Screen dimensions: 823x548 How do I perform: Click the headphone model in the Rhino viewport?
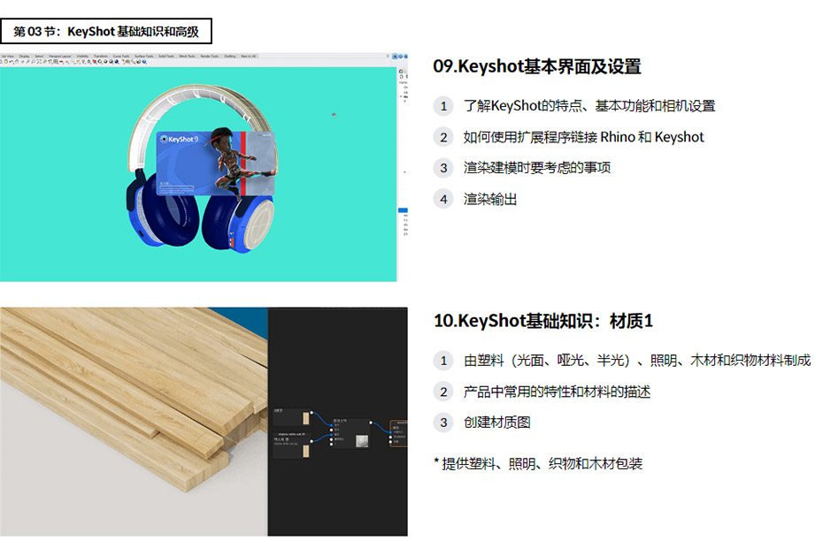(x=201, y=169)
